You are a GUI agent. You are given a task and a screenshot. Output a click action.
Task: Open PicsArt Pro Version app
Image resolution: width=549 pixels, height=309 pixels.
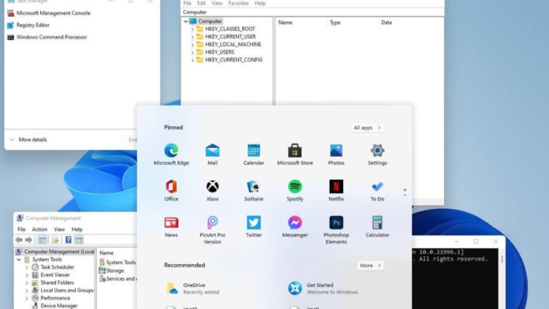click(x=212, y=229)
